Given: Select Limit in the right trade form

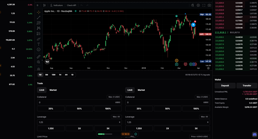Looking at the screenshot, I should [130, 90].
